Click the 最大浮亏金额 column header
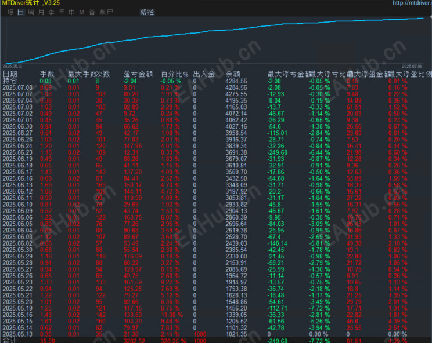The height and width of the screenshot is (343, 432). [x=289, y=74]
